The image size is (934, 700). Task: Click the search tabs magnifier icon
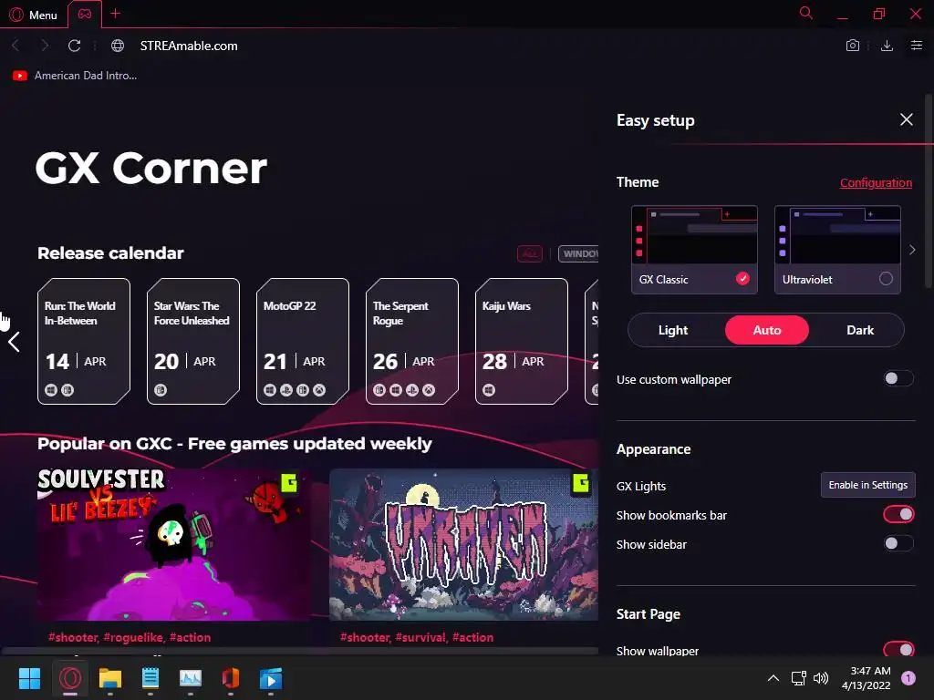click(x=806, y=13)
